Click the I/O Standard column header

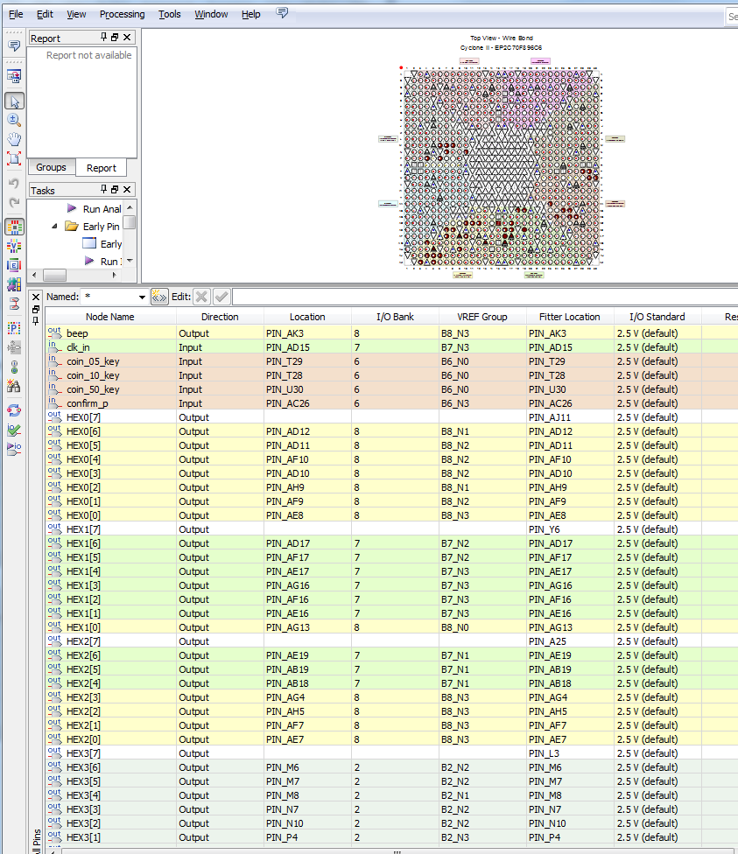click(x=657, y=317)
